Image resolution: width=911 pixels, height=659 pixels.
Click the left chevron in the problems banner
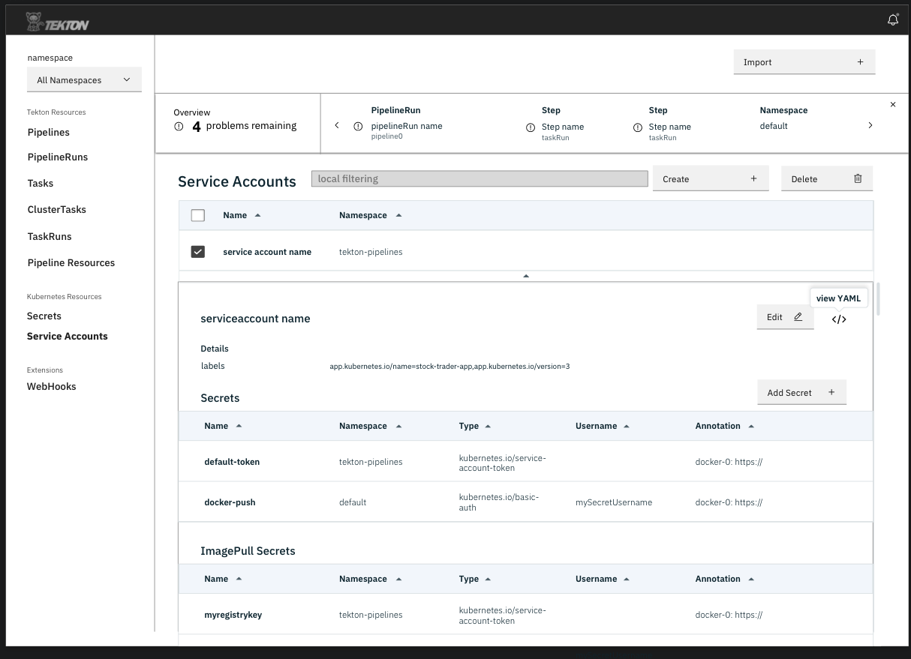point(336,126)
